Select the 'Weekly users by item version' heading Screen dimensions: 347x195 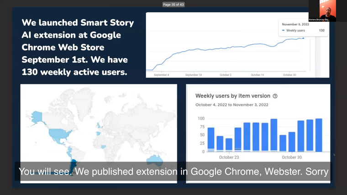click(233, 96)
